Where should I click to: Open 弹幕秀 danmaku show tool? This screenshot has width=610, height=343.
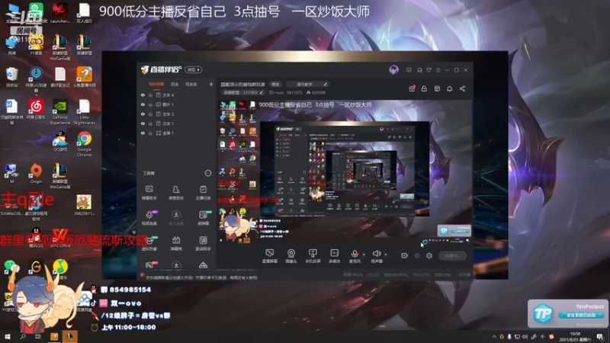click(176, 243)
